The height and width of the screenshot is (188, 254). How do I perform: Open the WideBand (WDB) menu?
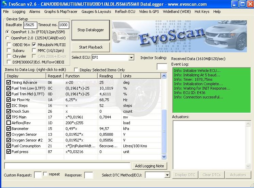pyautogui.click(x=177, y=12)
